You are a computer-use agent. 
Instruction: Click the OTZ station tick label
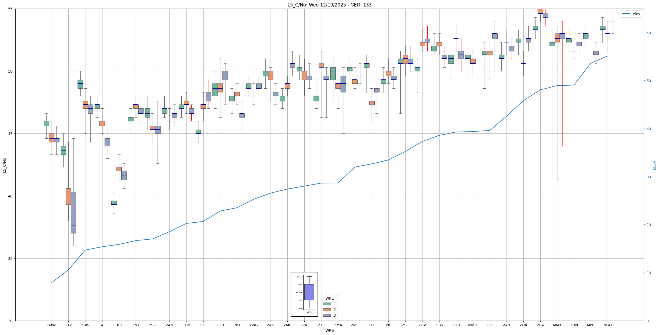[x=68, y=325]
